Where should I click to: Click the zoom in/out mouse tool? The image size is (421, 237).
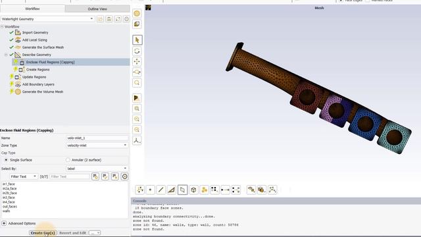click(x=137, y=72)
